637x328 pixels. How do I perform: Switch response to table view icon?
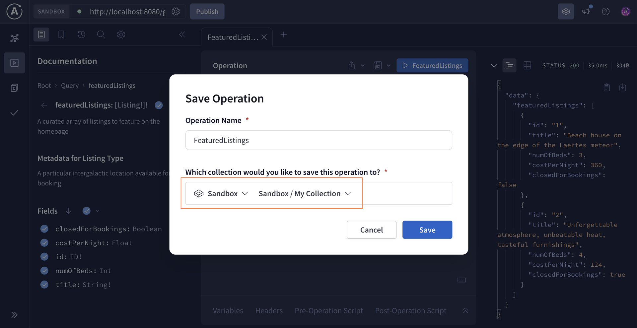tap(528, 65)
